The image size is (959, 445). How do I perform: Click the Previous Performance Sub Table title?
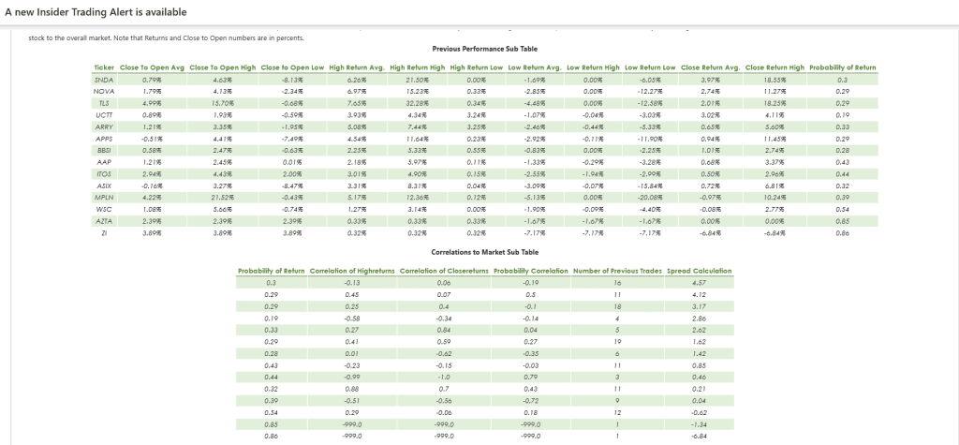coord(484,49)
